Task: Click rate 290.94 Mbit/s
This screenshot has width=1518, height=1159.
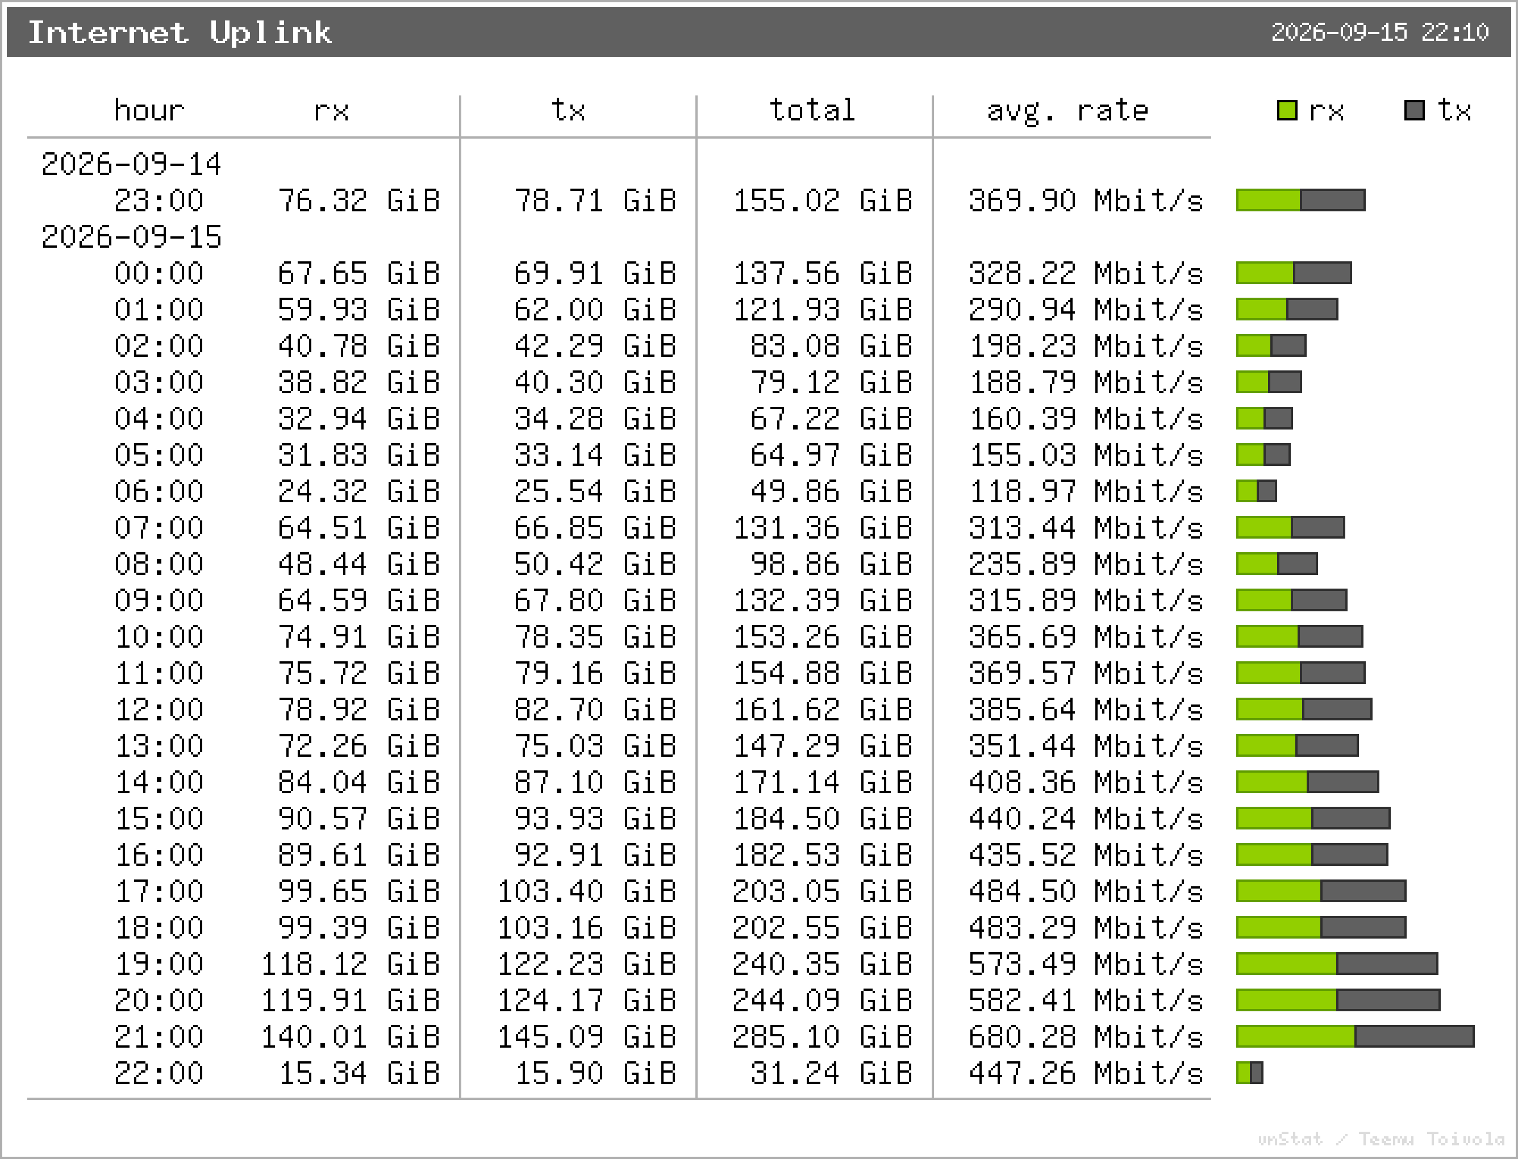Action: coord(1086,310)
